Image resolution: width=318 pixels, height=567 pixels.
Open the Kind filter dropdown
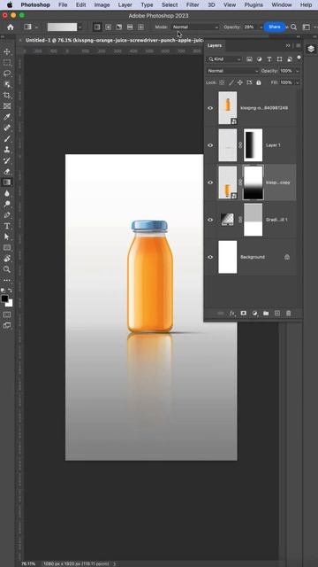(223, 59)
